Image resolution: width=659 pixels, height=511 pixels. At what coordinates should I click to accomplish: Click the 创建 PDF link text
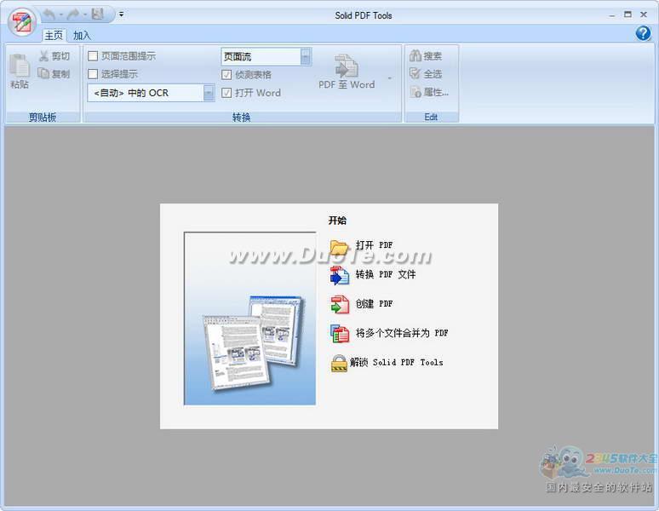click(374, 303)
